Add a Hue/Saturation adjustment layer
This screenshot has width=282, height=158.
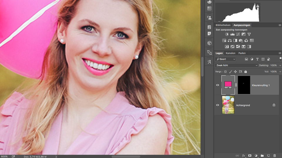224,40
